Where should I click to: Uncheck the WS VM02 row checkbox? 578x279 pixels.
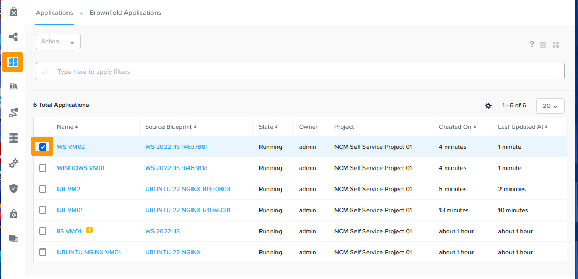(43, 147)
